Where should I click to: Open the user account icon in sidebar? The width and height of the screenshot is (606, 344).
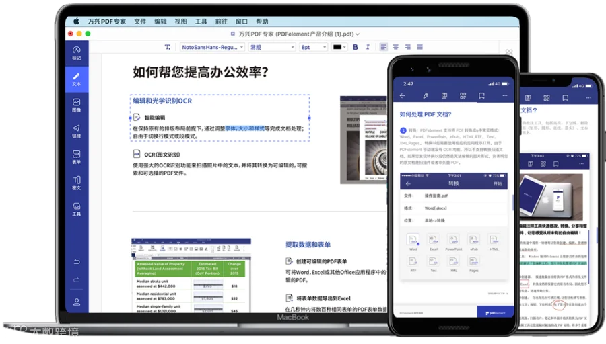click(x=77, y=302)
